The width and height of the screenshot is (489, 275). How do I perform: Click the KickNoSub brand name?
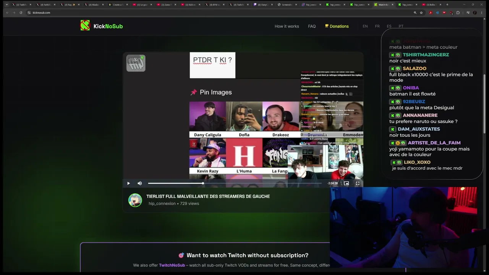point(108,26)
